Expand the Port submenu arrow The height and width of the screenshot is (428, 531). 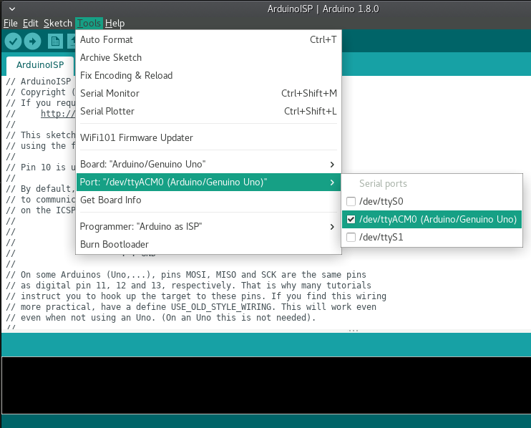click(x=332, y=183)
